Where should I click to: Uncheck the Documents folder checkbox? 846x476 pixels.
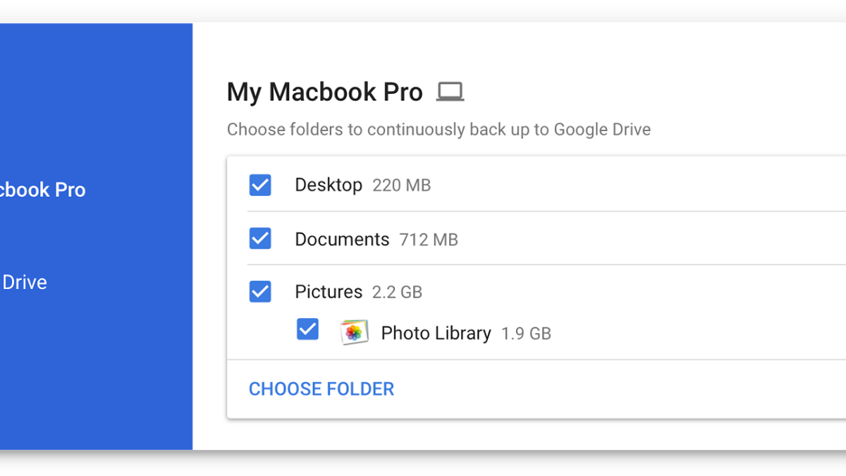click(x=260, y=238)
